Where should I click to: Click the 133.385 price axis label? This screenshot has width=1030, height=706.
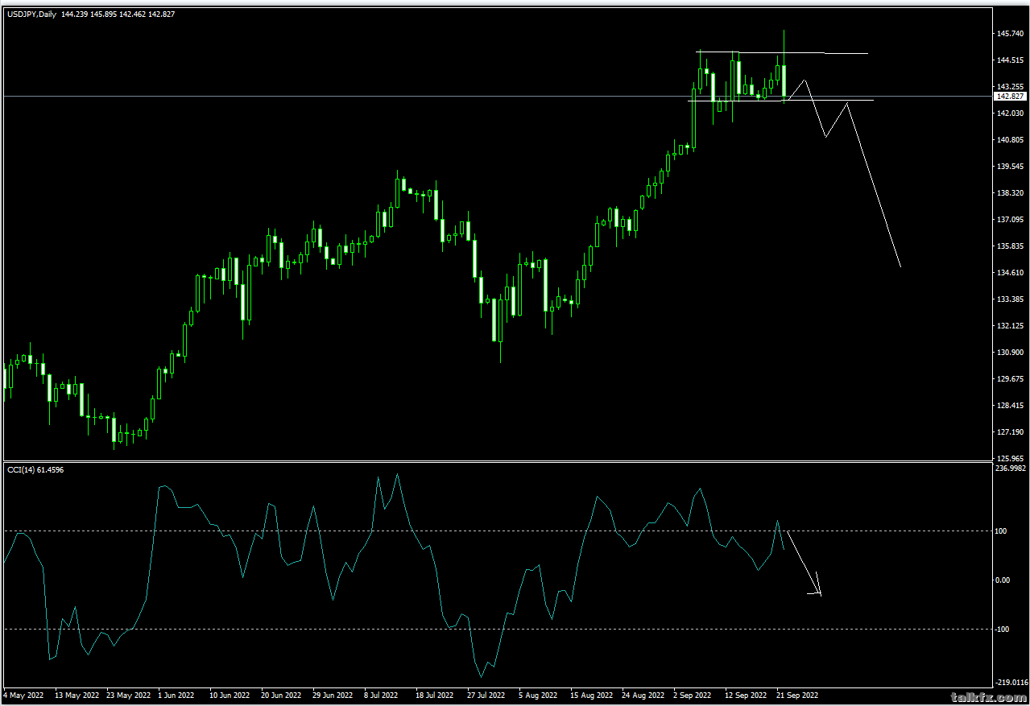click(1010, 299)
